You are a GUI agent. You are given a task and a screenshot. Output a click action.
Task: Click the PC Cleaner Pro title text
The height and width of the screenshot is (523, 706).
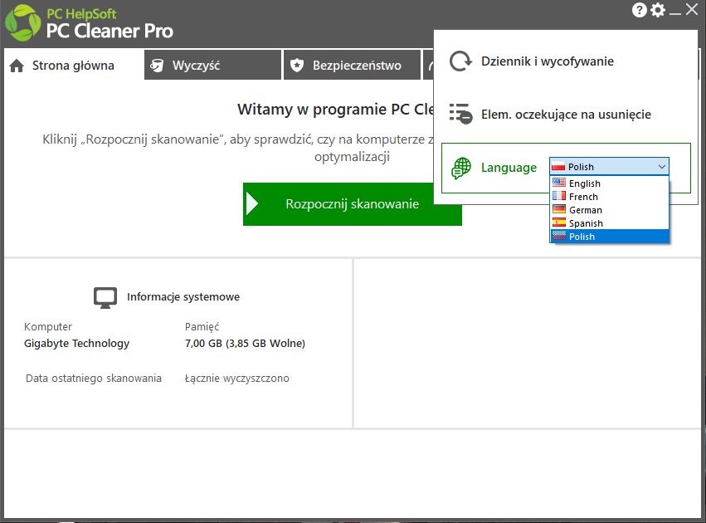tap(110, 31)
